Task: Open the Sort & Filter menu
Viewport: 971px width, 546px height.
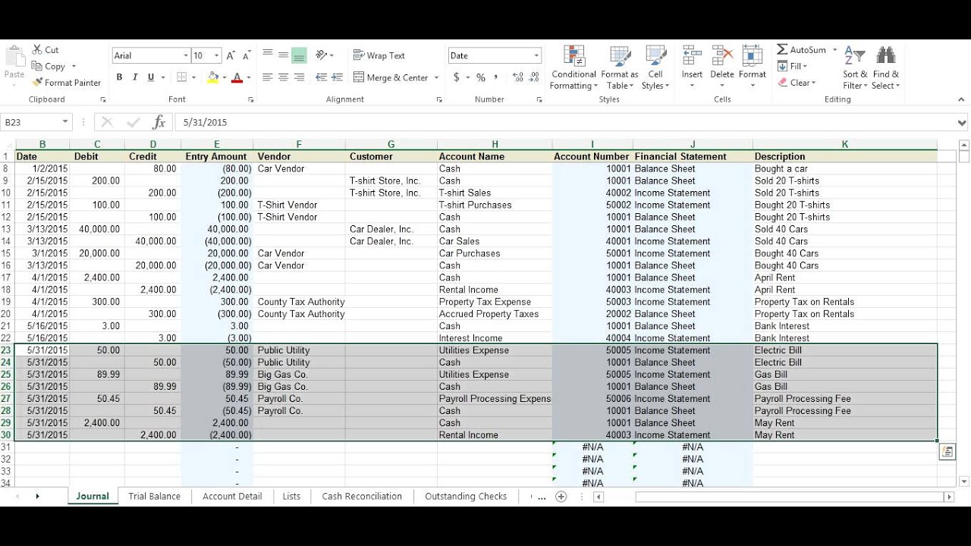Action: pos(855,68)
